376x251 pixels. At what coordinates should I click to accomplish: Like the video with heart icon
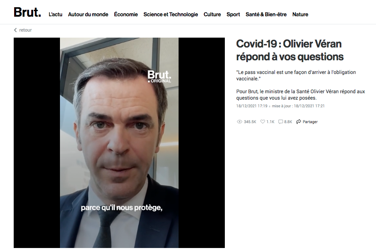263,122
